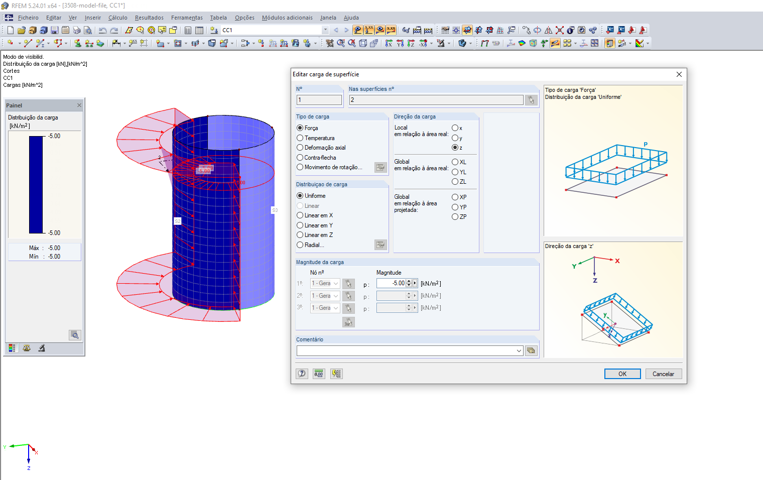
Task: Open the Inserir menu
Action: coord(93,18)
